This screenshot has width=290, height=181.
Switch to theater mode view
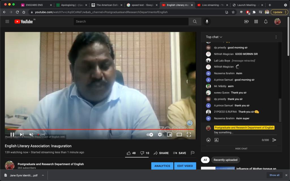pyautogui.click(x=179, y=135)
